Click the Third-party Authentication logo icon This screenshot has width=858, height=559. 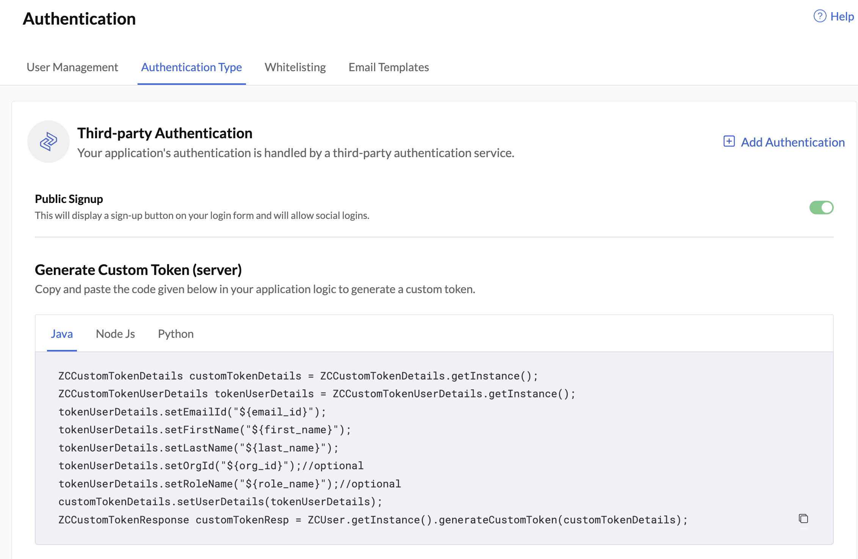click(x=49, y=141)
